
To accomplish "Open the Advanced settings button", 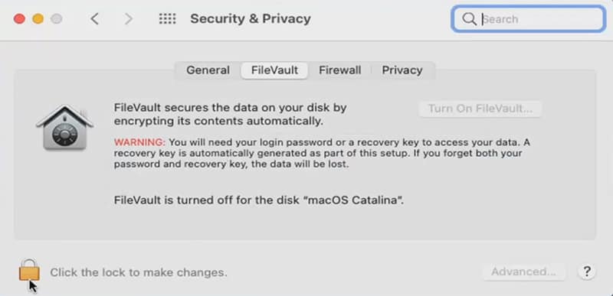I will click(x=524, y=272).
